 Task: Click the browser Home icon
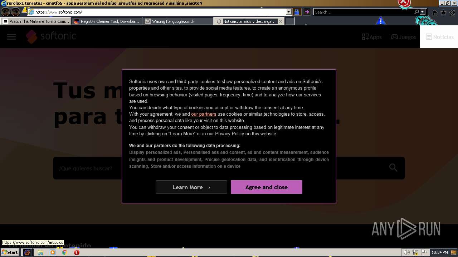click(434, 12)
